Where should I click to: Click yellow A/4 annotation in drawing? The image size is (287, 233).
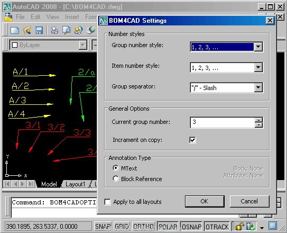tap(17, 114)
